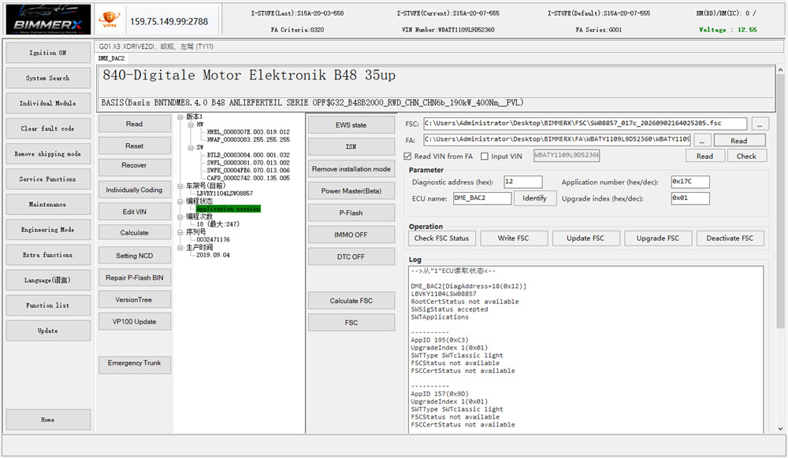The image size is (788, 458).
Task: Click the Identify button
Action: tap(535, 198)
